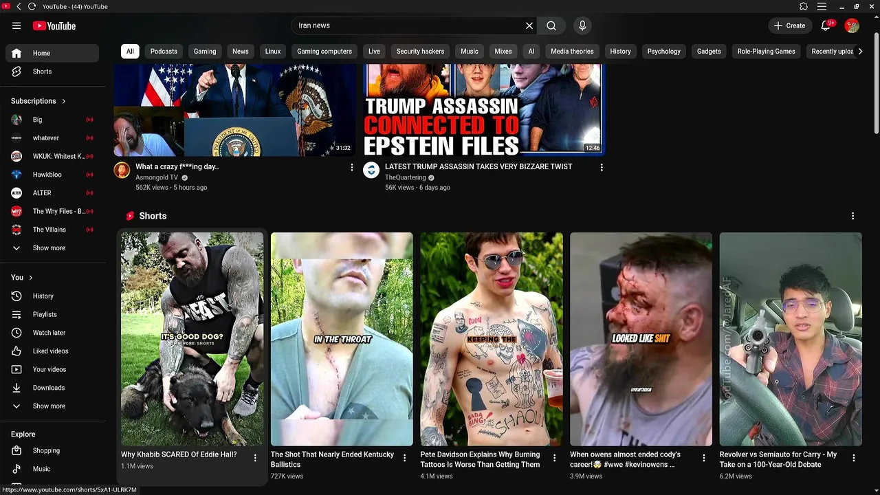Open options for LATEST TRUMP ASSASSIN video
Screen dimensions: 880x495
(x=602, y=167)
